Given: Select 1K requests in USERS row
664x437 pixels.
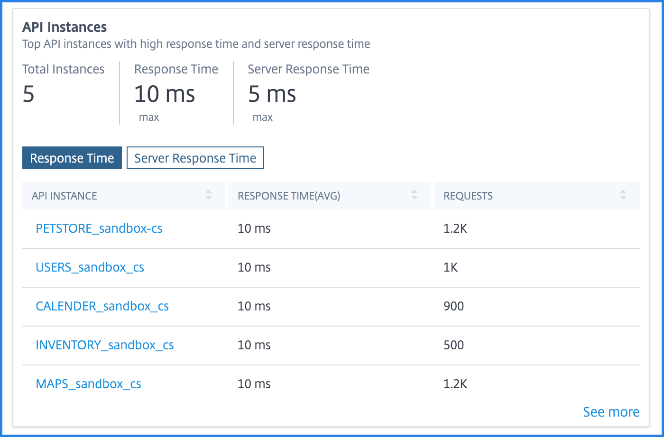Looking at the screenshot, I should click(451, 267).
